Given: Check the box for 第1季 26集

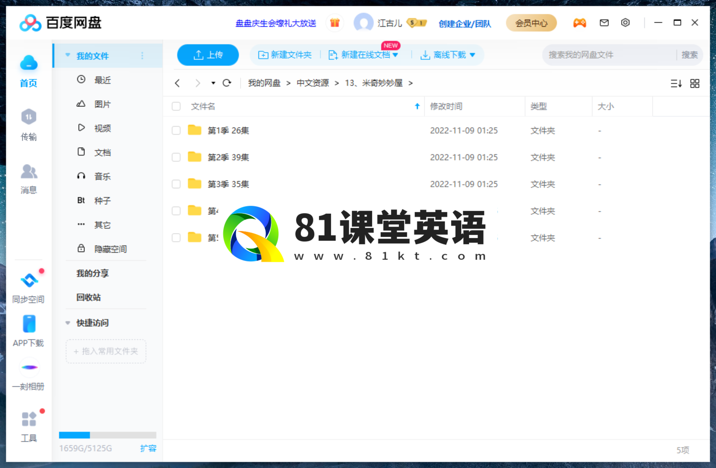Looking at the screenshot, I should (176, 131).
